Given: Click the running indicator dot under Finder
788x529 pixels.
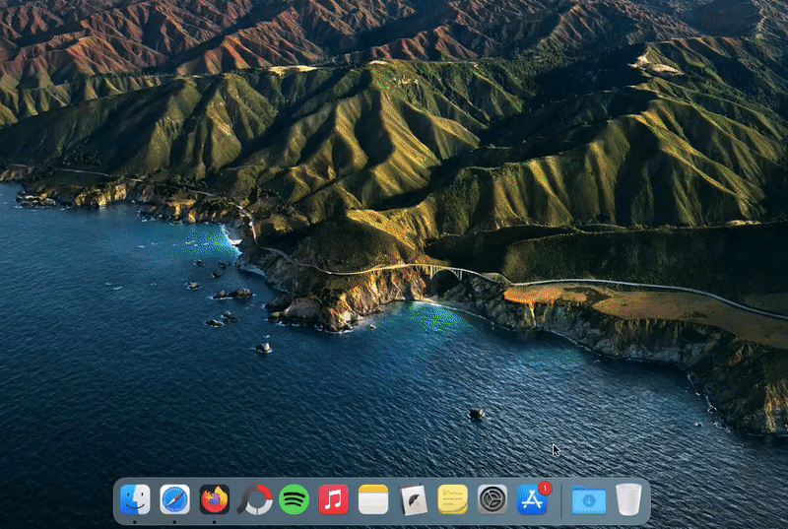Looking at the screenshot, I should (135, 521).
